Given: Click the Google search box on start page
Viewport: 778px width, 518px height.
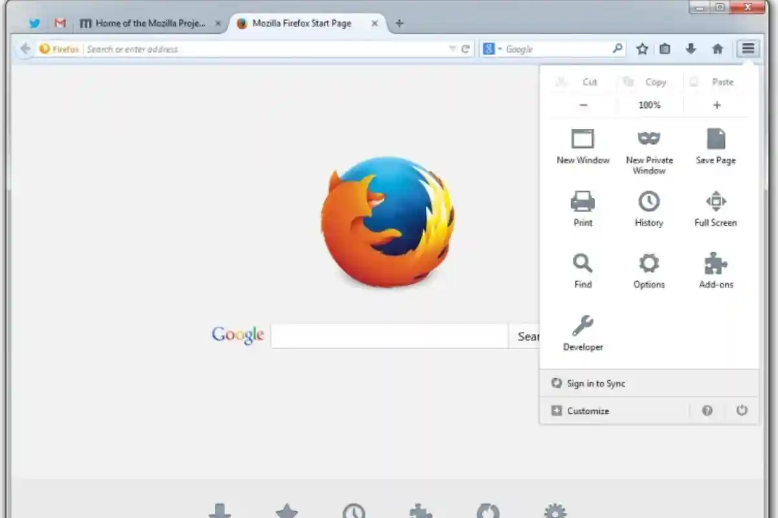Looking at the screenshot, I should [389, 336].
